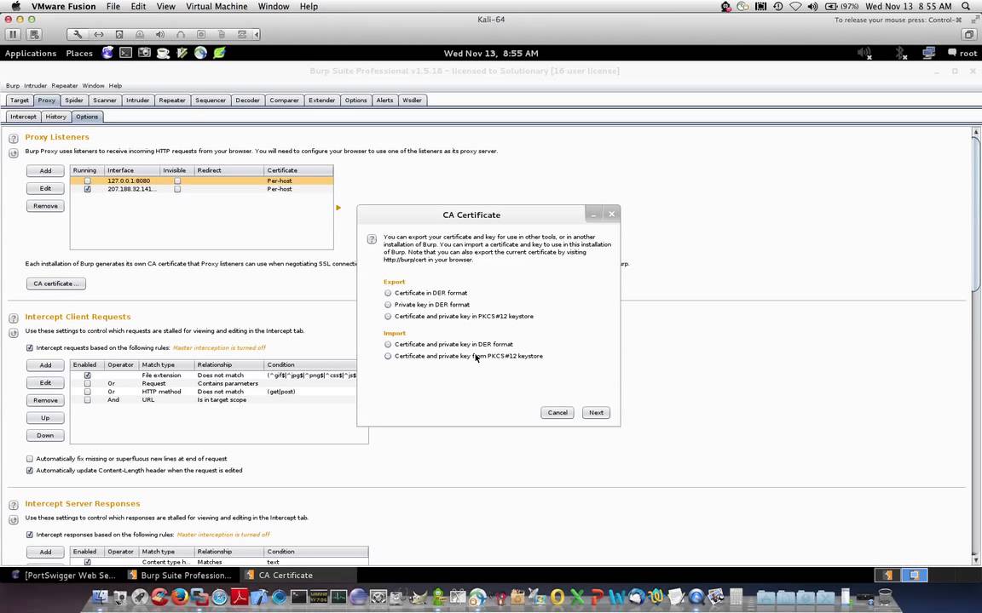Switch to PortSwigger Web Se... taskbar window
Image resolution: width=982 pixels, height=613 pixels.
pos(63,576)
